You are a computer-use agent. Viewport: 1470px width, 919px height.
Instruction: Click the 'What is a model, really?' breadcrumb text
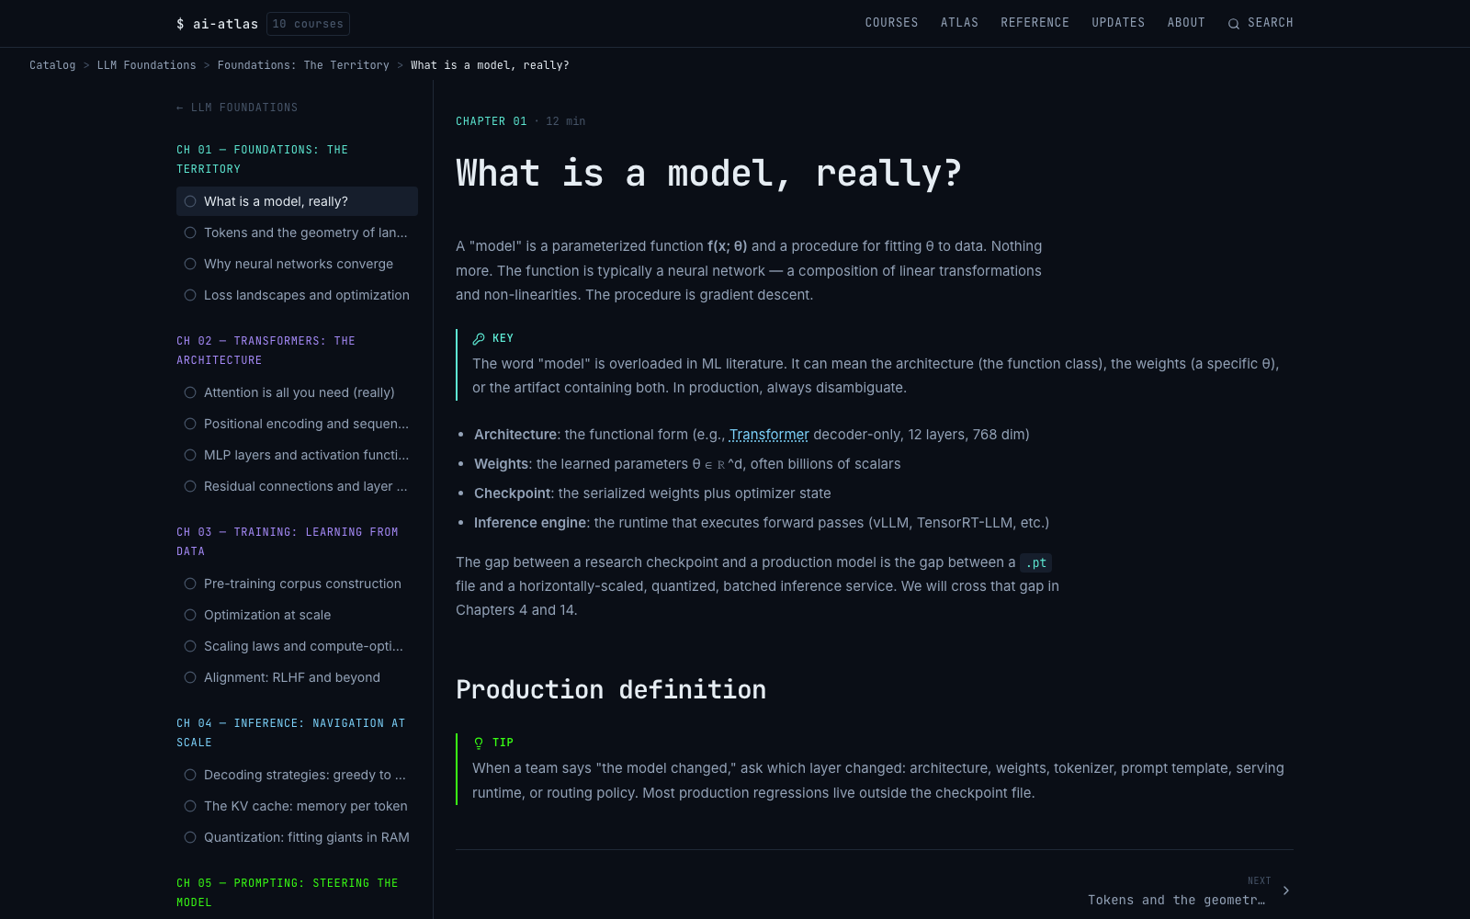click(x=490, y=65)
